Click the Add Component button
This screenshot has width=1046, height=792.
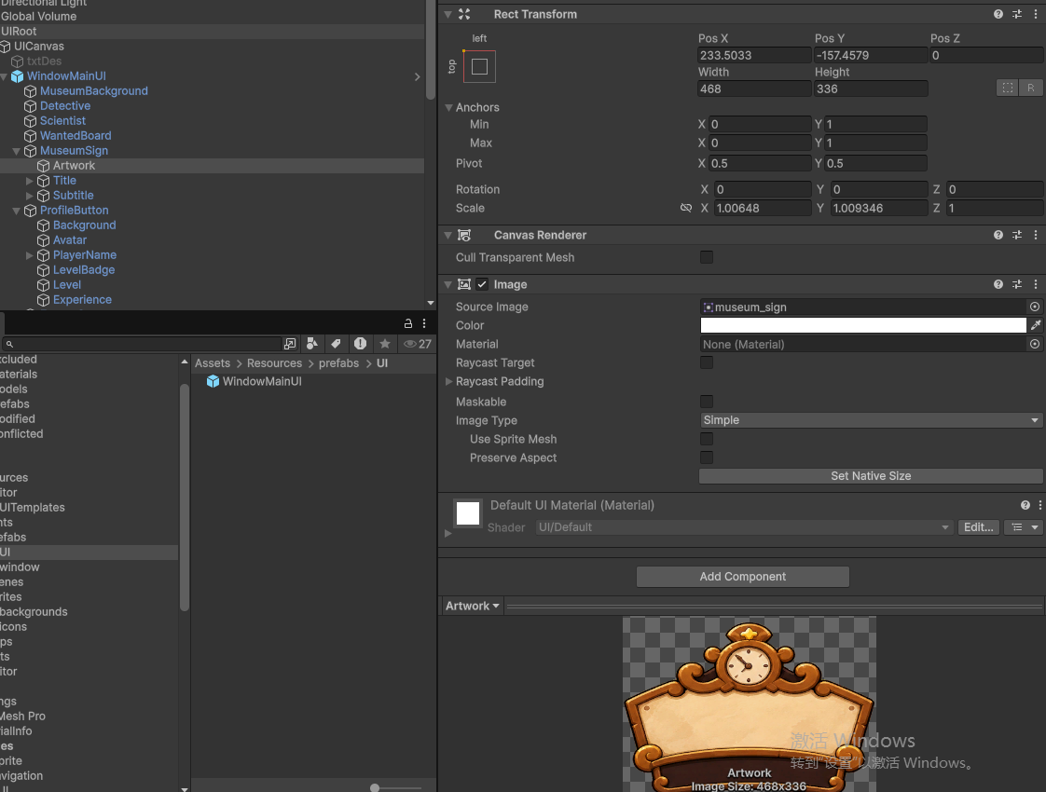(742, 577)
